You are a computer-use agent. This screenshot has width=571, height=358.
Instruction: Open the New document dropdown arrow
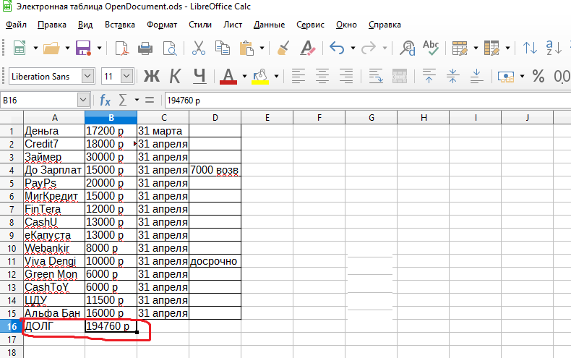[x=35, y=48]
